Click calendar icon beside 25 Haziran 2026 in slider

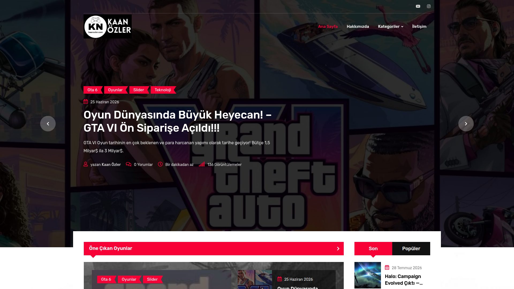[86, 102]
